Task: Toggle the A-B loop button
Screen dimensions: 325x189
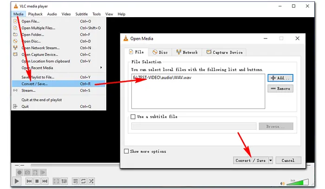Action: tap(35, 172)
